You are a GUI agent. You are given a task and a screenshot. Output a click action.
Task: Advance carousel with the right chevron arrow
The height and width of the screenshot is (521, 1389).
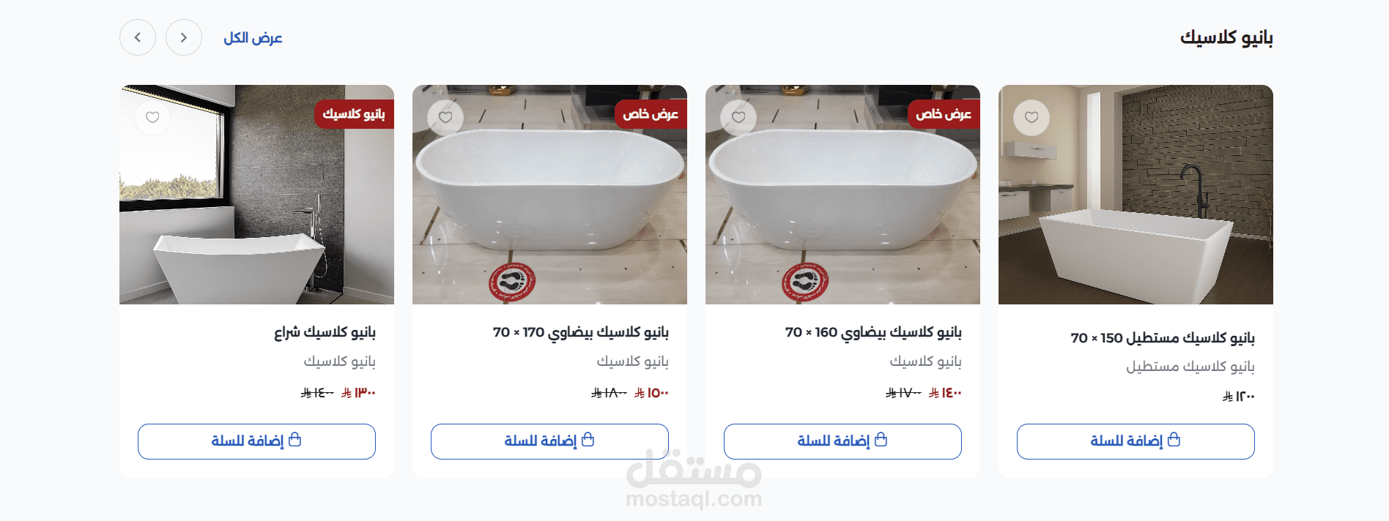click(x=184, y=37)
